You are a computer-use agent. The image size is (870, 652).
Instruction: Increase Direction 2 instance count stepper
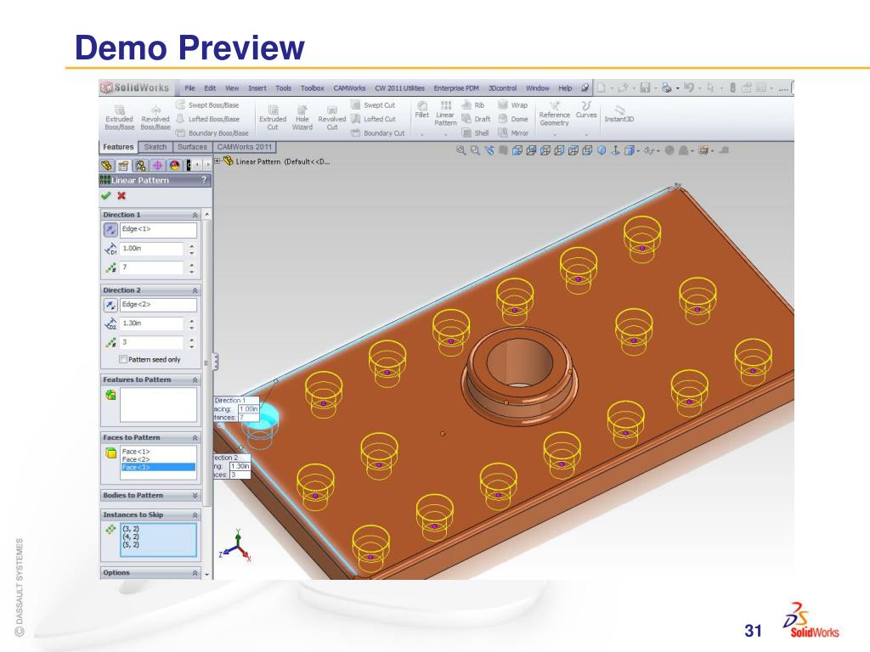(x=191, y=340)
